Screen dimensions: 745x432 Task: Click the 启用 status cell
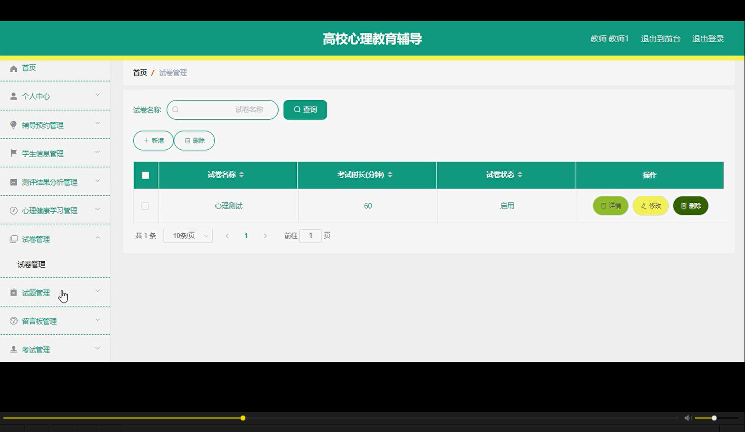coord(507,206)
